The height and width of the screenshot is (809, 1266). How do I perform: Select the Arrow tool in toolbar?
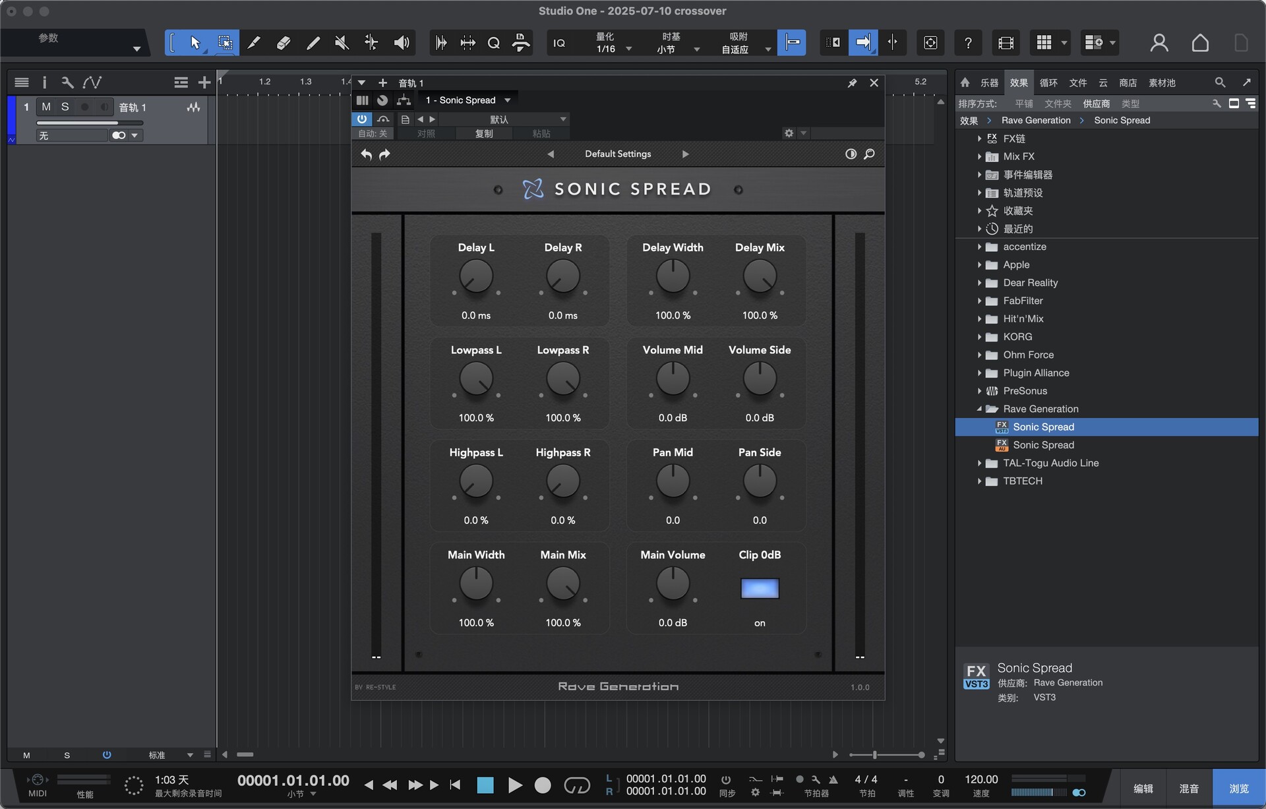coord(195,43)
